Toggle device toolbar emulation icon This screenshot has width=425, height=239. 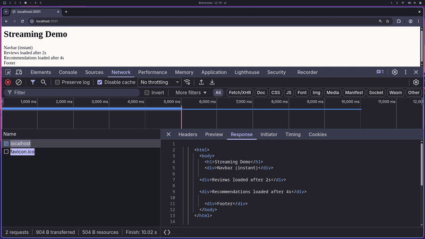19,72
